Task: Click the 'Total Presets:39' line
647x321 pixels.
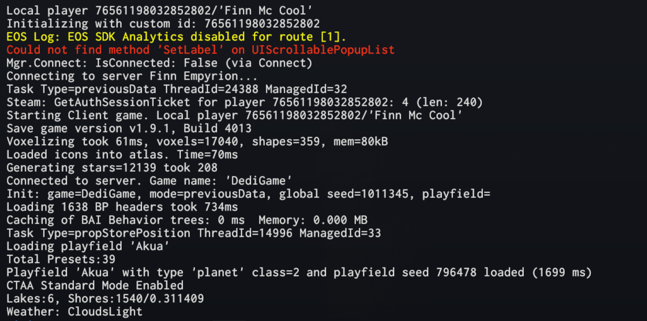Action: click(61, 260)
